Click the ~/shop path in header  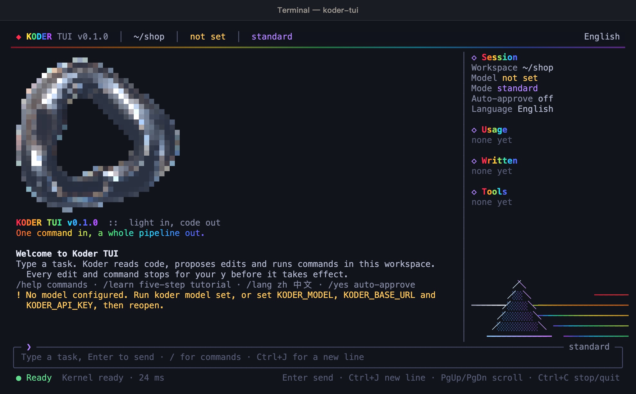coord(149,37)
